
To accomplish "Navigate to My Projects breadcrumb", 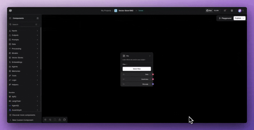I will (106, 11).
